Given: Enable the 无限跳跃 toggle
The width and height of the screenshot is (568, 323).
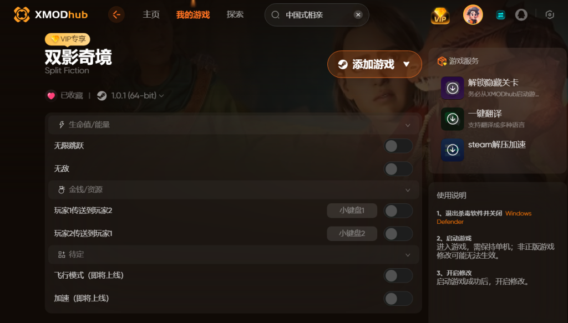Looking at the screenshot, I should (398, 146).
